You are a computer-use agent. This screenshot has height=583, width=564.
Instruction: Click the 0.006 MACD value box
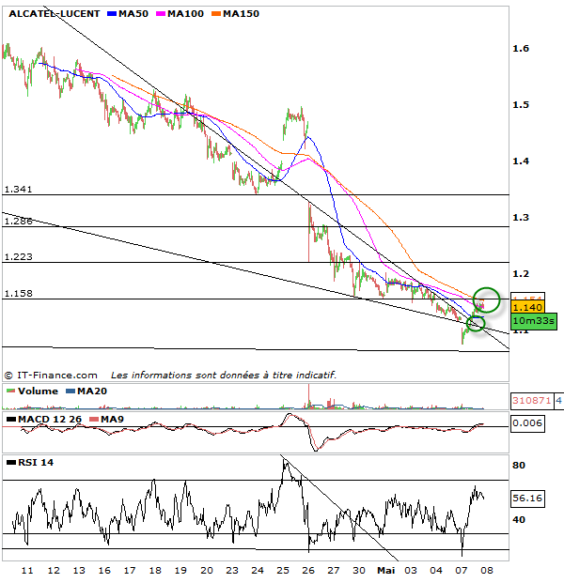tap(525, 424)
